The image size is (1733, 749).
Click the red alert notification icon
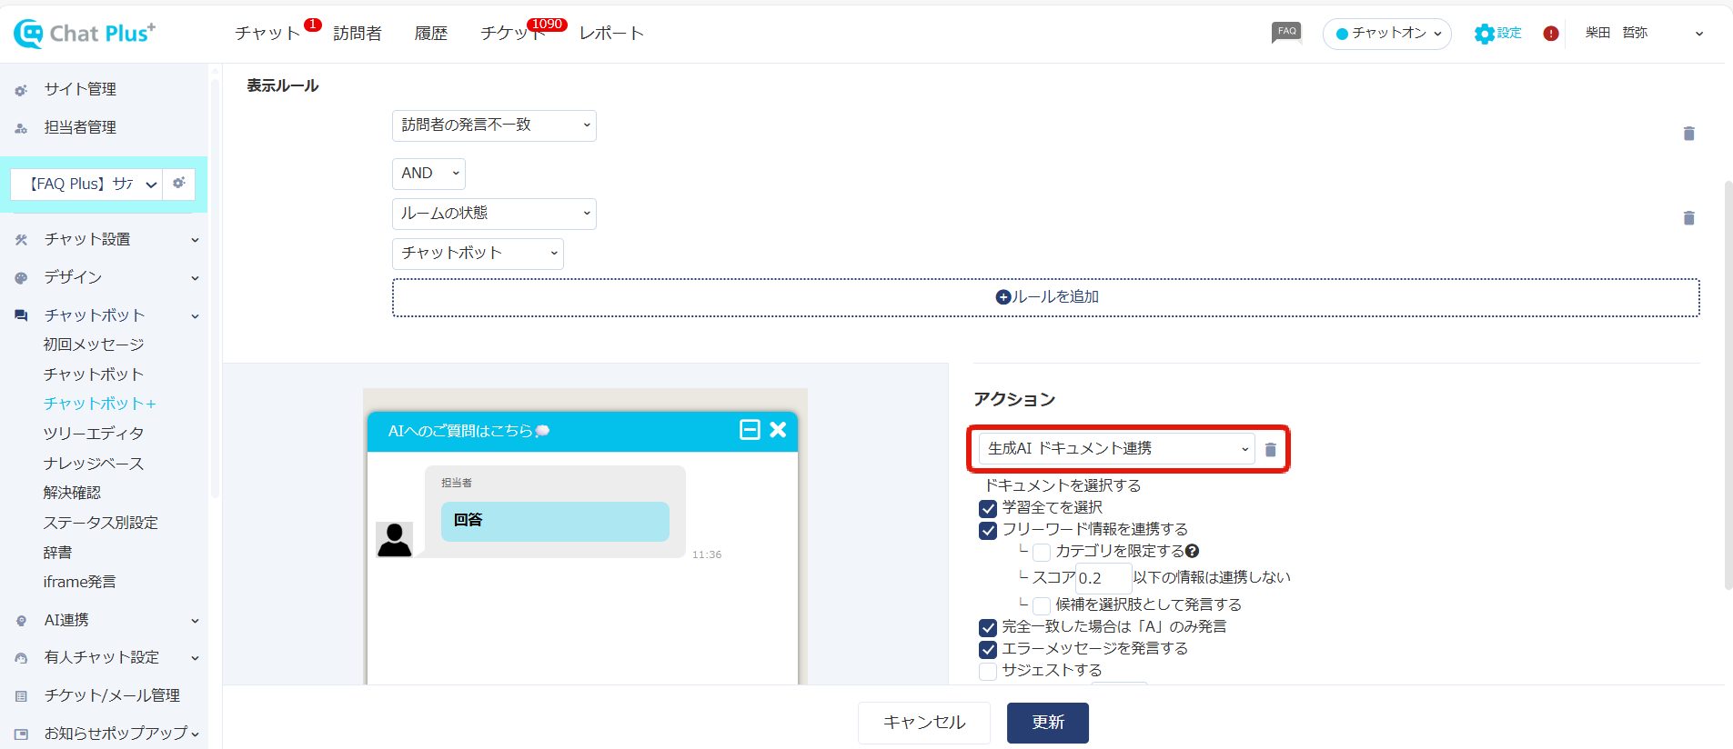pos(1551,34)
